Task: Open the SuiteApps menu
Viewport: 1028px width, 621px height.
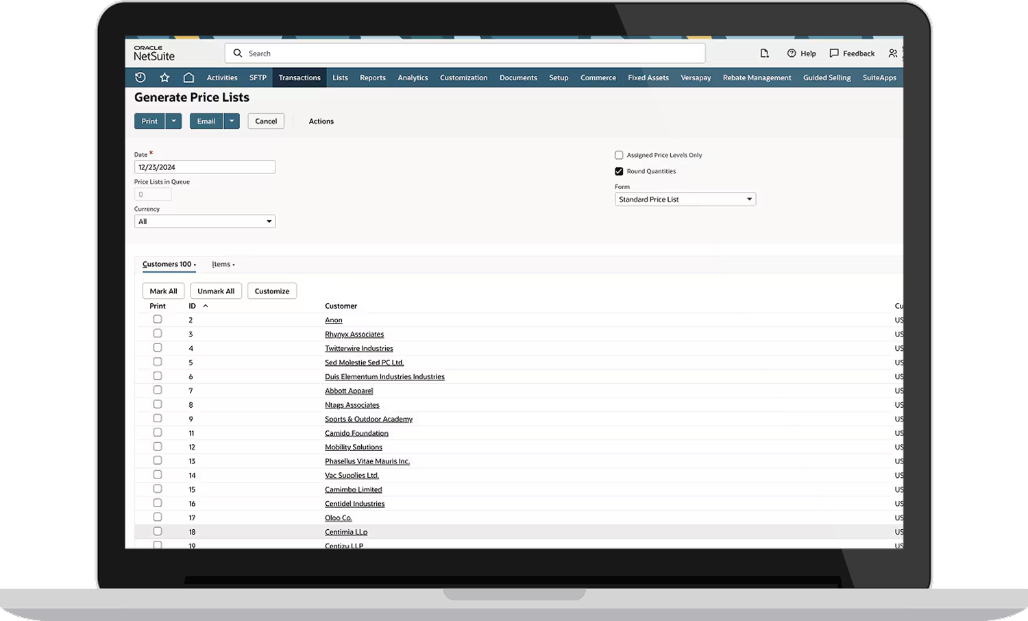Action: [879, 77]
